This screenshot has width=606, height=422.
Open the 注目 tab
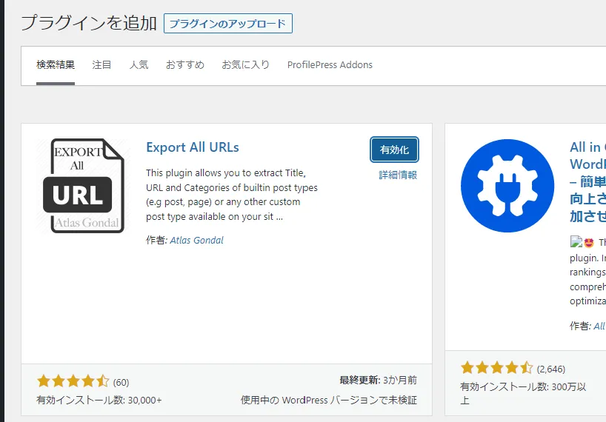coord(101,65)
